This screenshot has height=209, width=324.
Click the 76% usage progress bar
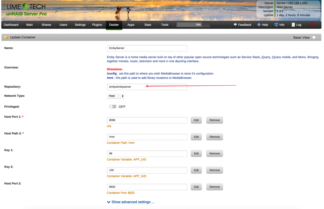(x=193, y=25)
